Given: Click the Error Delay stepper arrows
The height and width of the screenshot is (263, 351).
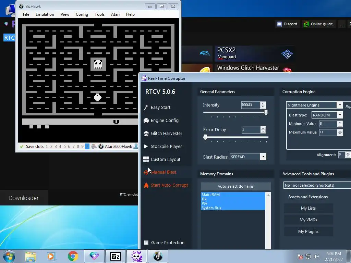Looking at the screenshot, I should tap(263, 129).
